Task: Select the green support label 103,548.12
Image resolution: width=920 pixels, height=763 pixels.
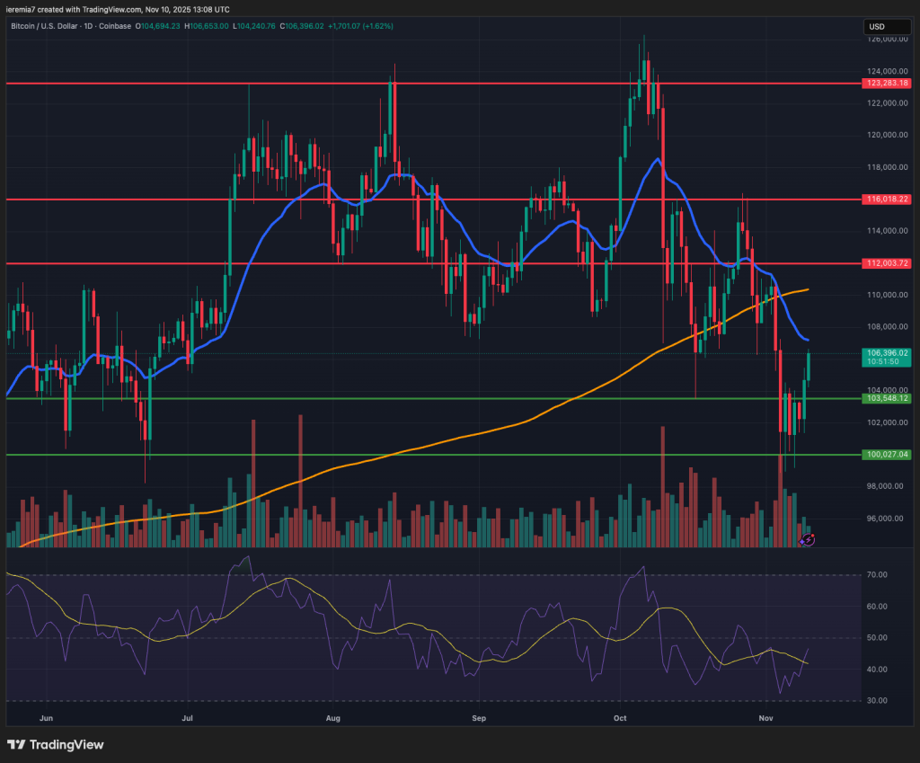Action: [x=886, y=396]
